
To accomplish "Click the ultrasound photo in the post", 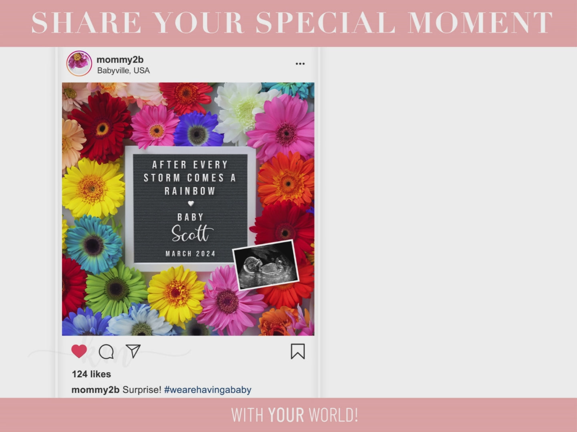I will coord(266,264).
